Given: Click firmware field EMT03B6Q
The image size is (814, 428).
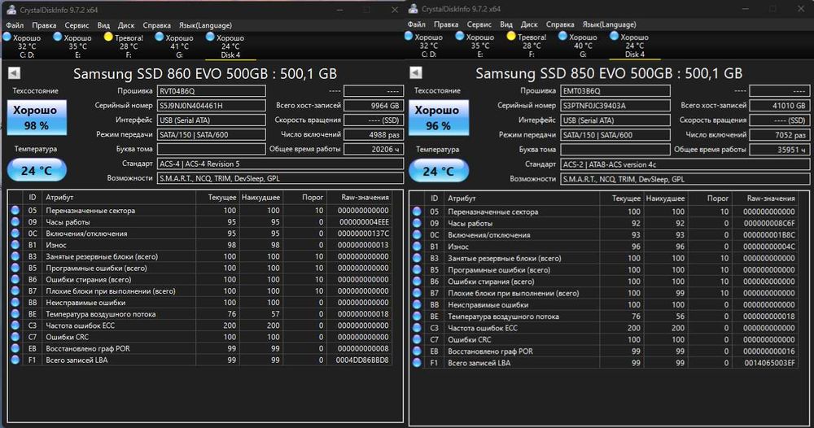Looking at the screenshot, I should click(615, 91).
